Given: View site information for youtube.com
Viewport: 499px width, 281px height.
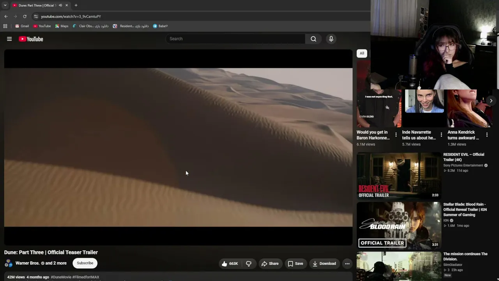Looking at the screenshot, I should 36,16.
